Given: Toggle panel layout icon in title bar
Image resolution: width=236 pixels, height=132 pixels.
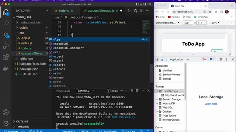Looking at the screenshot, I should (141, 4).
